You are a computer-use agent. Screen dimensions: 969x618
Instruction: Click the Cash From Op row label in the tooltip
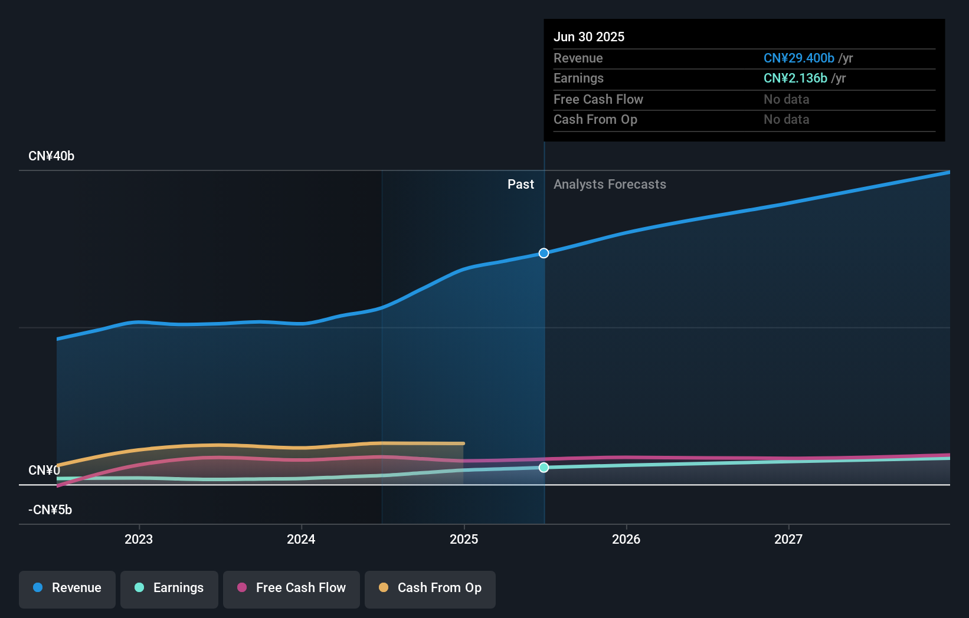click(595, 120)
